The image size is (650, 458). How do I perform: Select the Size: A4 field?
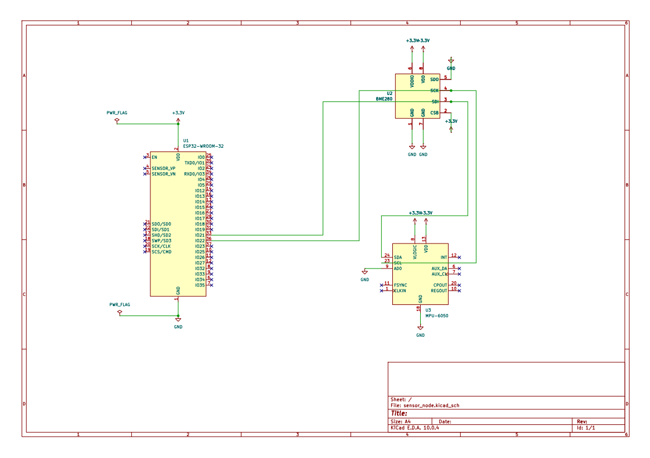(400, 421)
